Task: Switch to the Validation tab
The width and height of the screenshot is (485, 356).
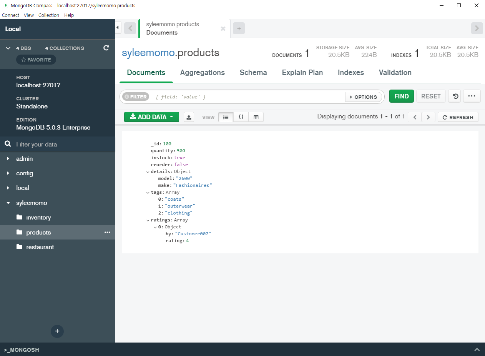Action: click(x=395, y=73)
